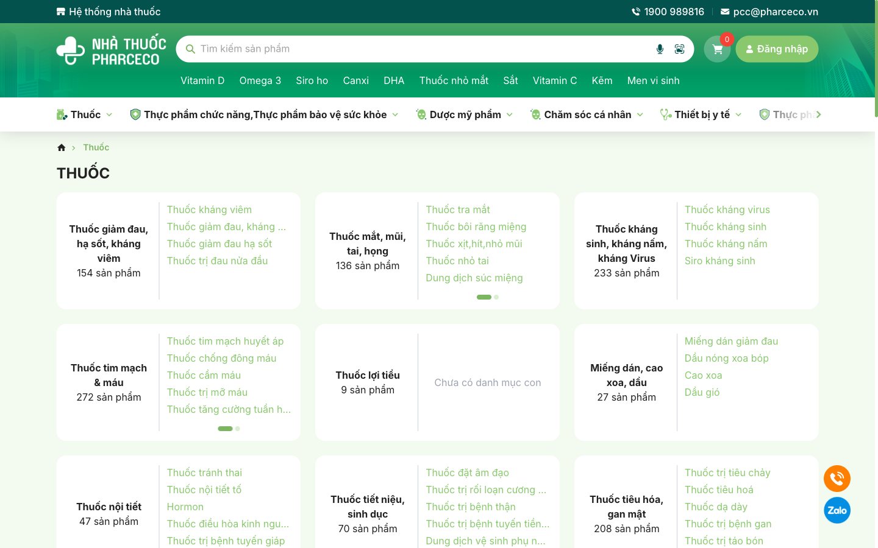Open Siro kháng sinh subcategory
This screenshot has width=878, height=548.
click(x=720, y=261)
